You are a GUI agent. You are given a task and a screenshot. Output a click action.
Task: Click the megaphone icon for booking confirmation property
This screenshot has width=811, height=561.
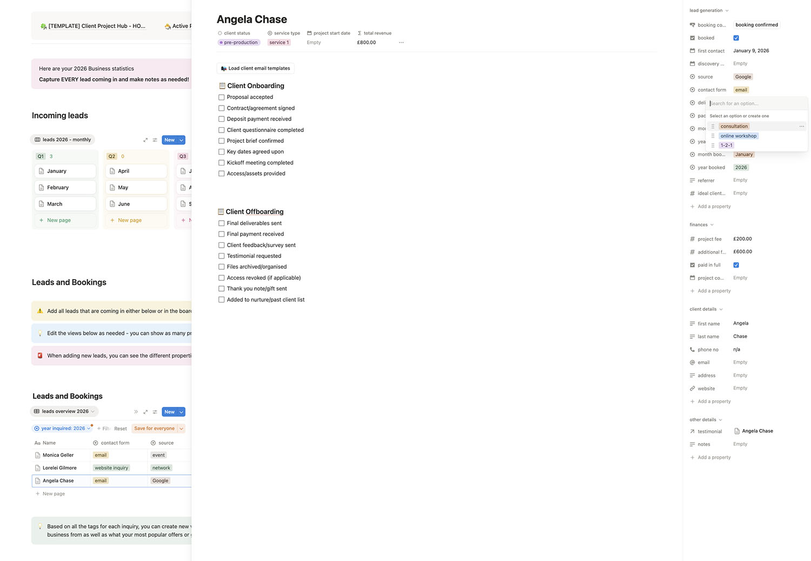693,25
